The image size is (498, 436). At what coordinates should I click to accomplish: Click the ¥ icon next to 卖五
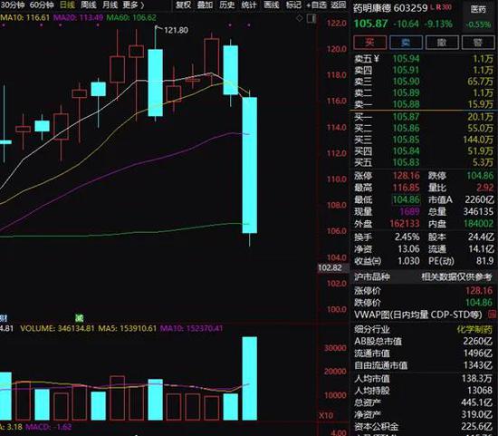377,59
